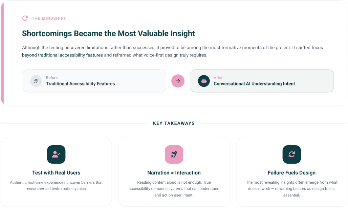The image size is (348, 208).
Task: Select the Conversational AI Understanding Intent card
Action: point(262,81)
